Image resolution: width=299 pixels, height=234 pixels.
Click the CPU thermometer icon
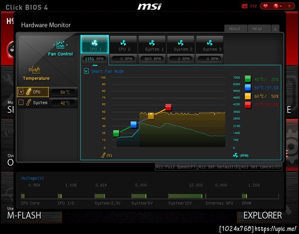28,92
